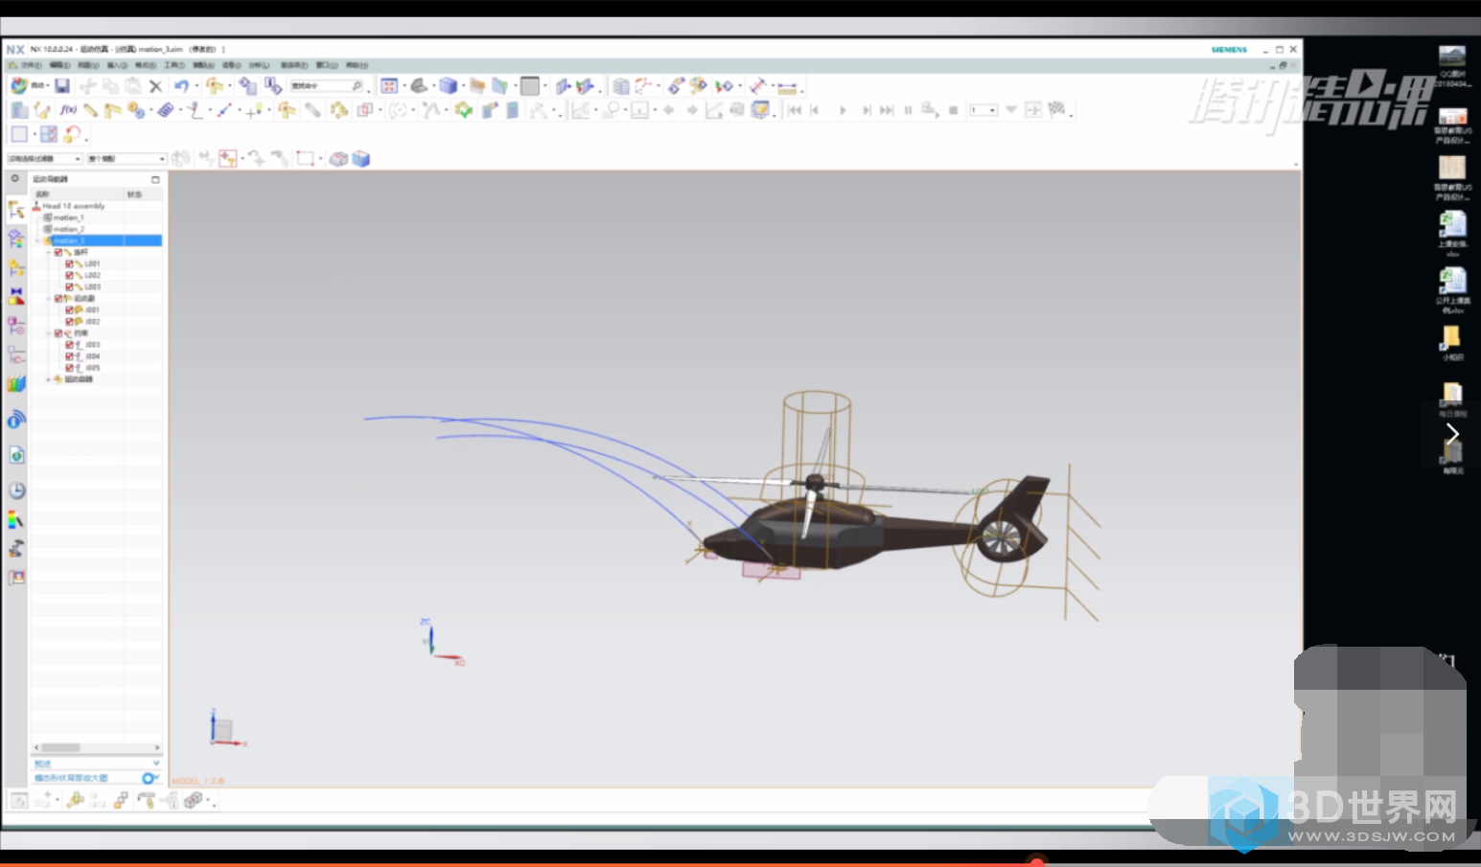Open the Help menu
Image resolution: width=1481 pixels, height=867 pixels.
[357, 65]
